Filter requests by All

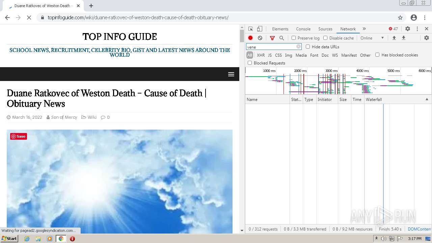pyautogui.click(x=250, y=55)
